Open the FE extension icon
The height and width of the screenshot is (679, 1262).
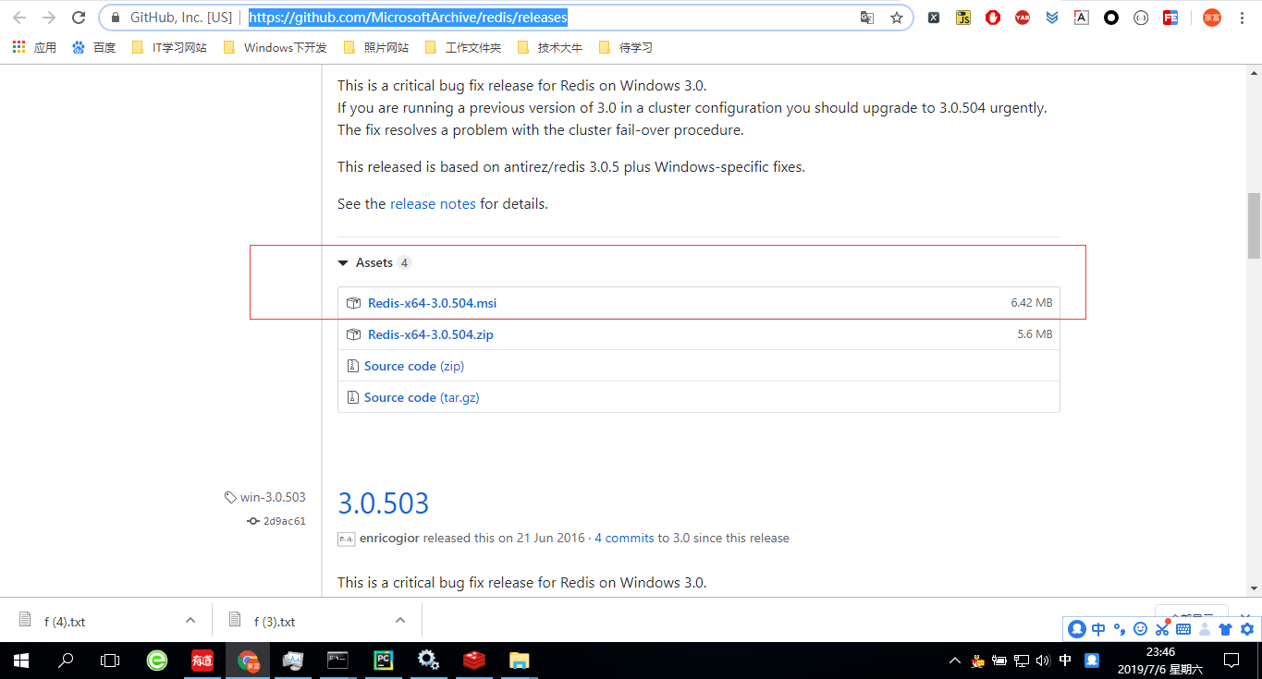click(1170, 17)
